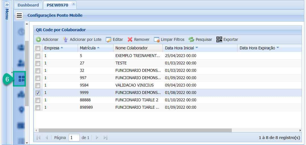Click the Limpar Filtros icon
Viewport: 306px width, 145px height.
(x=157, y=39)
